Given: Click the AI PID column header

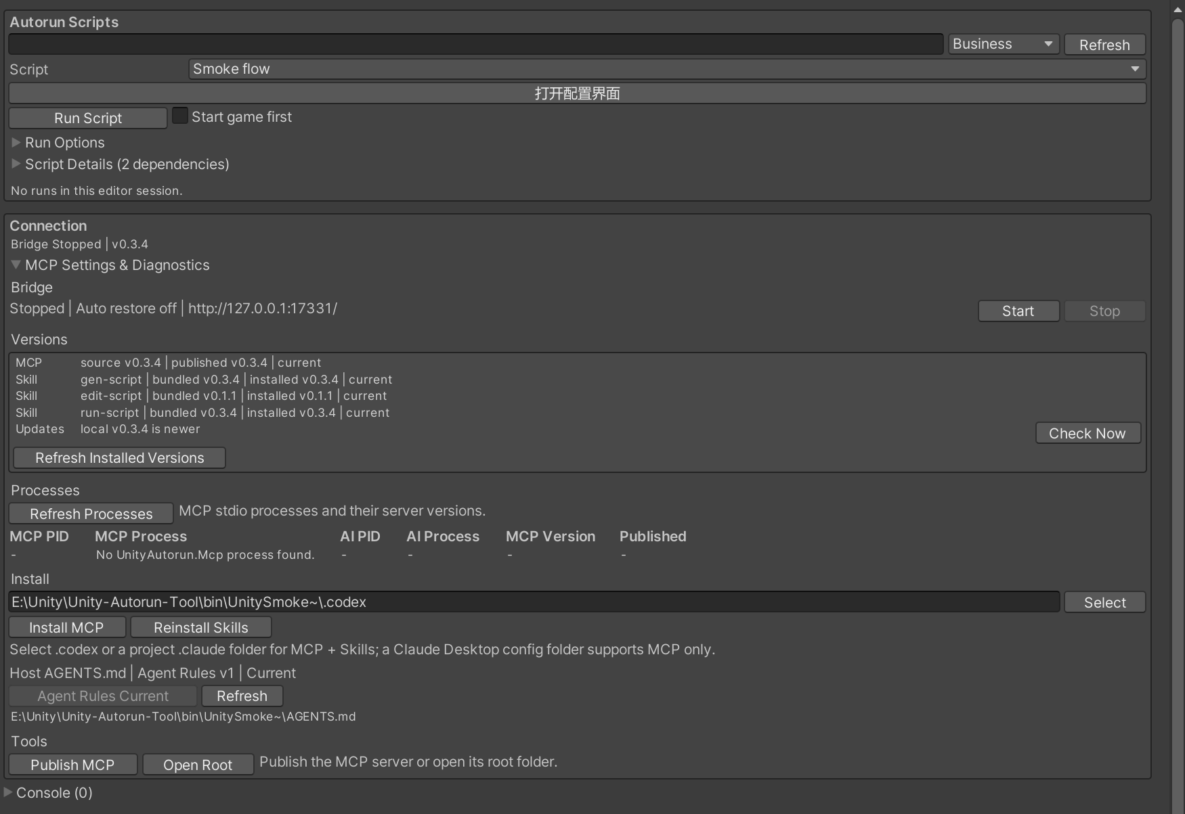Looking at the screenshot, I should click(360, 537).
